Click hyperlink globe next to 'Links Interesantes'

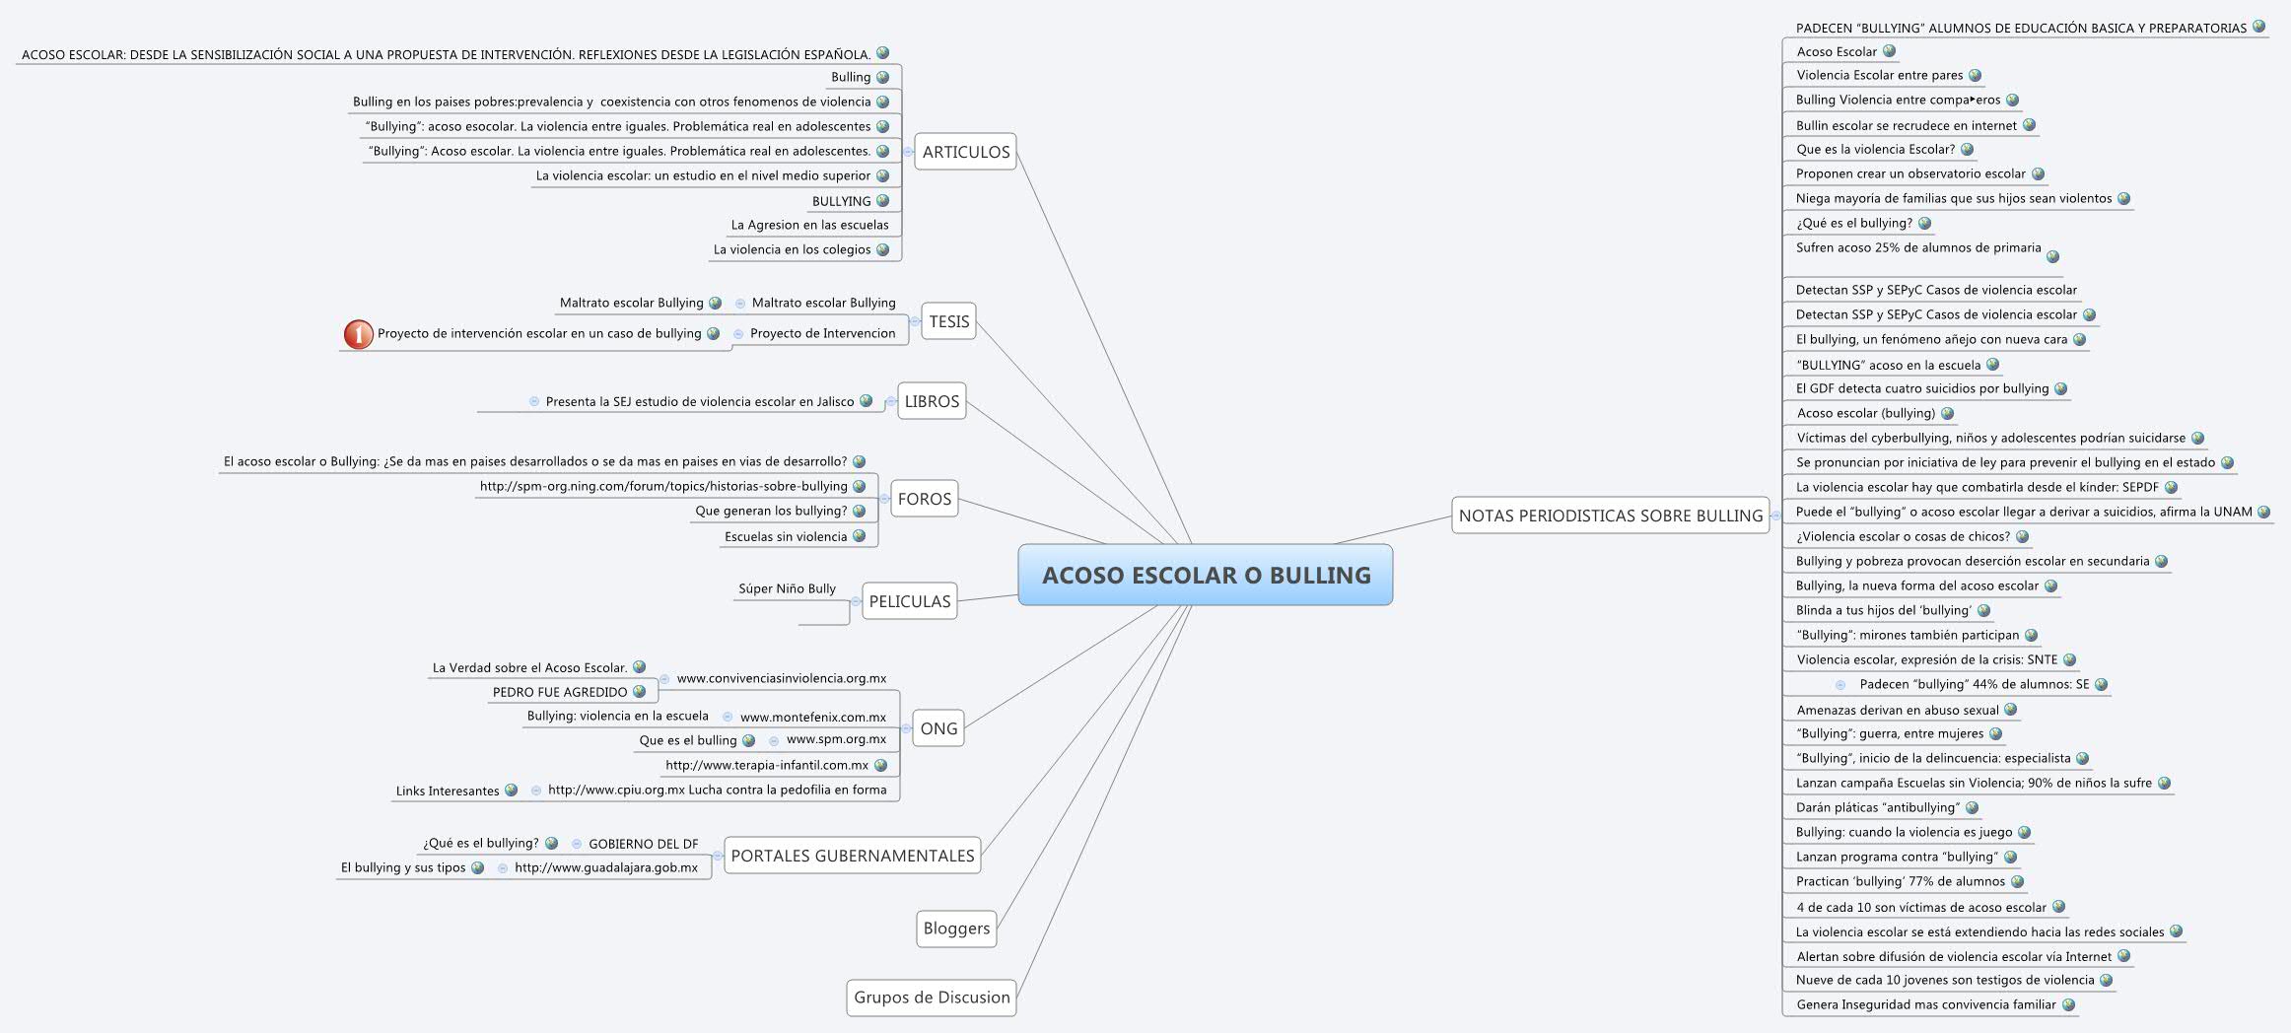pyautogui.click(x=511, y=790)
